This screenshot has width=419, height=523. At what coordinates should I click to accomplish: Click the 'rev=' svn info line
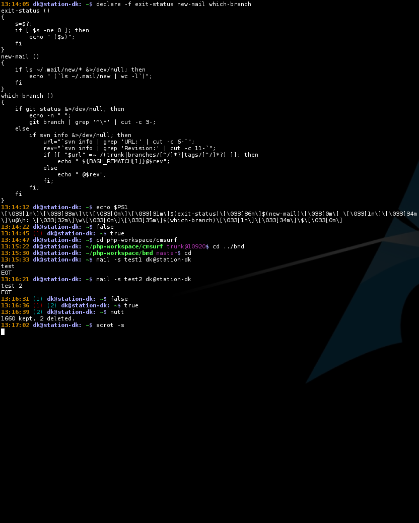coord(129,148)
